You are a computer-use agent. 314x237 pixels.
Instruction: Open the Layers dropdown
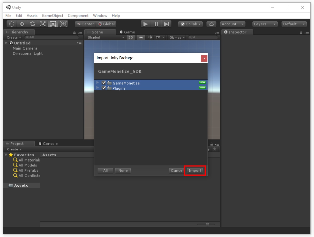(265, 24)
